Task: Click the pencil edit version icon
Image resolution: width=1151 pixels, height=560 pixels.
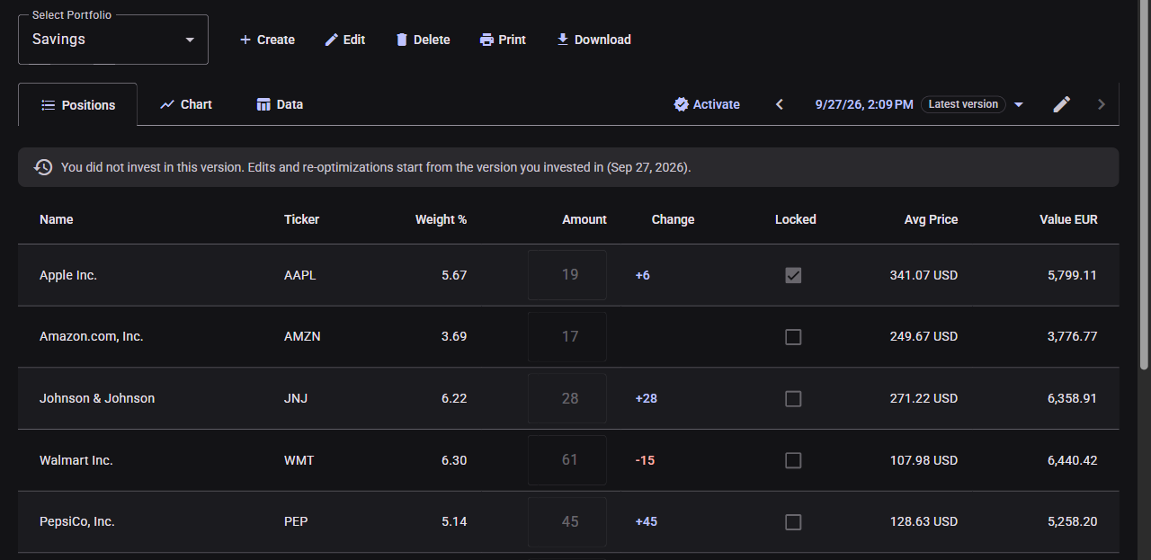Action: [1062, 104]
